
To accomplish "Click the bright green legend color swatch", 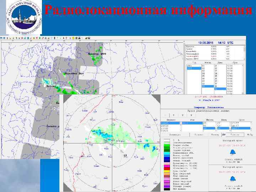I will pyautogui.click(x=167, y=145).
